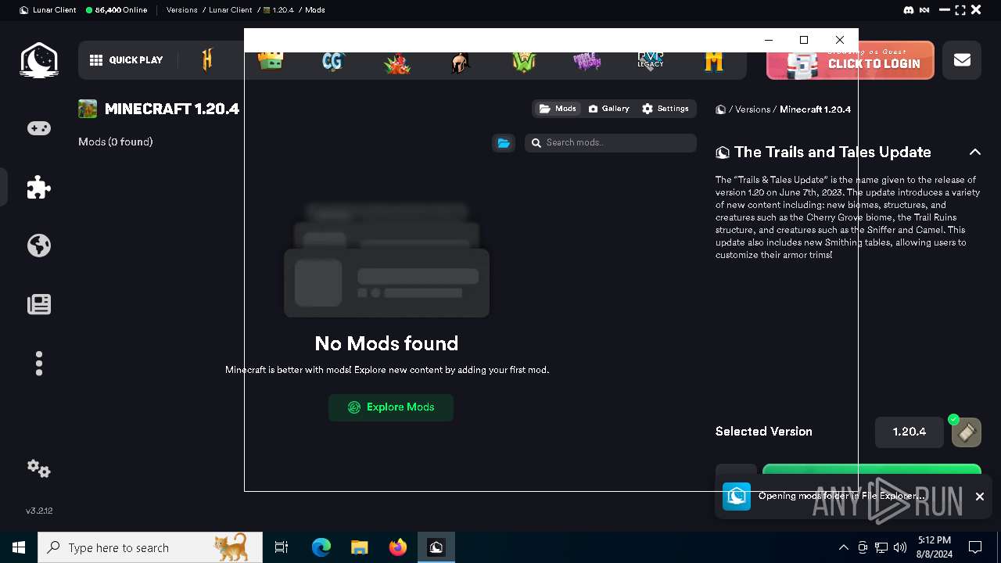Image resolution: width=1001 pixels, height=563 pixels.
Task: Click the v3.2.12 version text
Action: (x=39, y=511)
